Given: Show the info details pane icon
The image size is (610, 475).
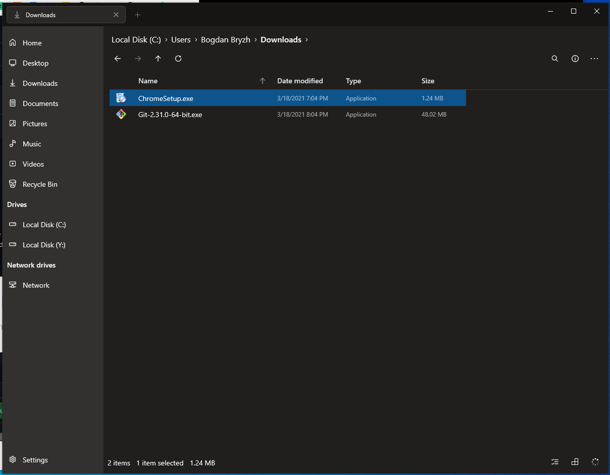Looking at the screenshot, I should coord(575,59).
